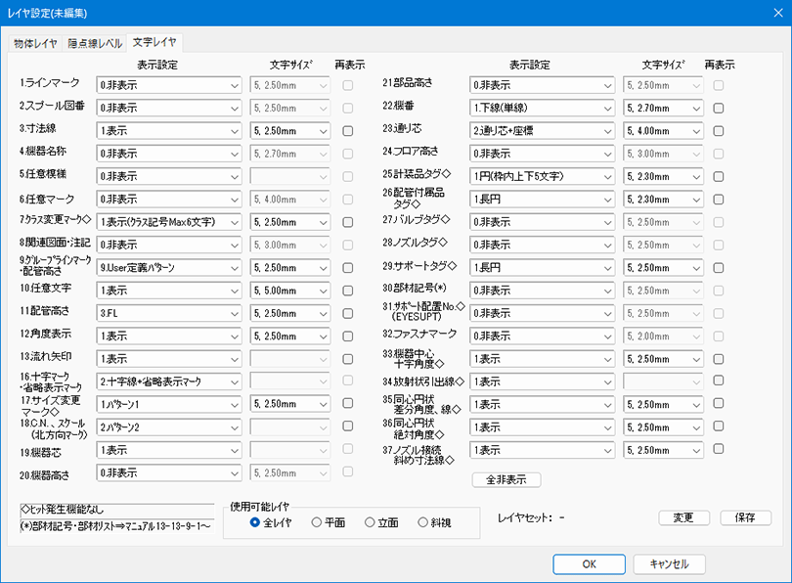Viewport: 792px width, 583px height.
Task: Open display dropdown for 29.サポートタグ
Action: 542,267
